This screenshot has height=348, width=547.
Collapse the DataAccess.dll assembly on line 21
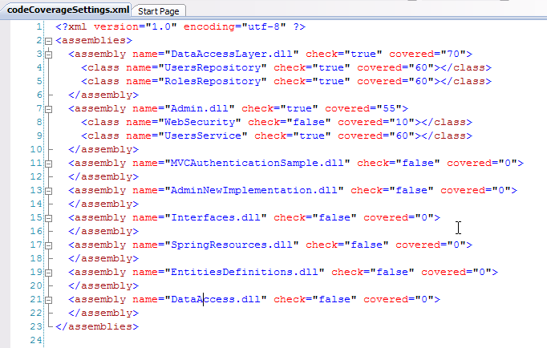[48, 300]
